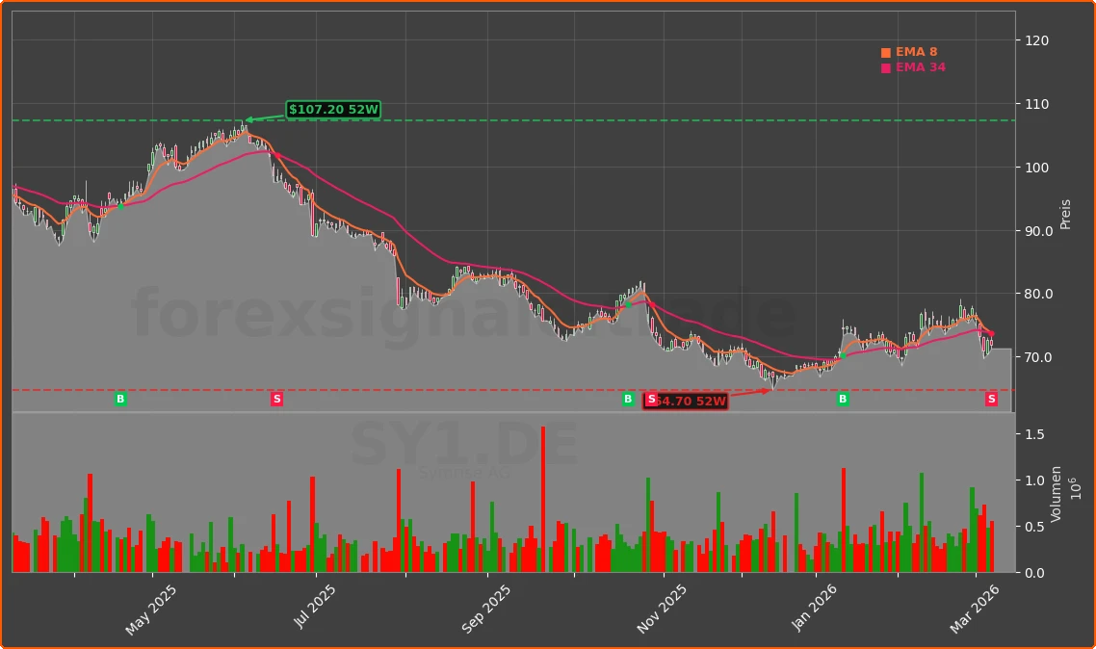Click the green B marker before Nov 2025
The image size is (1096, 649).
626,399
